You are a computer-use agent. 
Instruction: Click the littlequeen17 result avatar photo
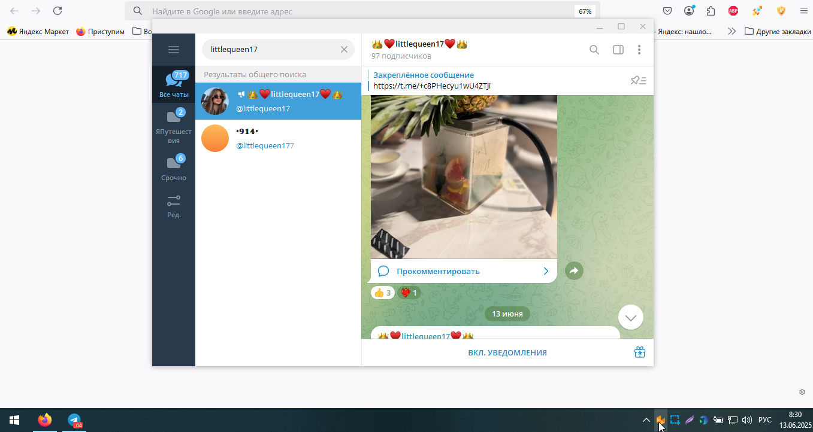[215, 101]
